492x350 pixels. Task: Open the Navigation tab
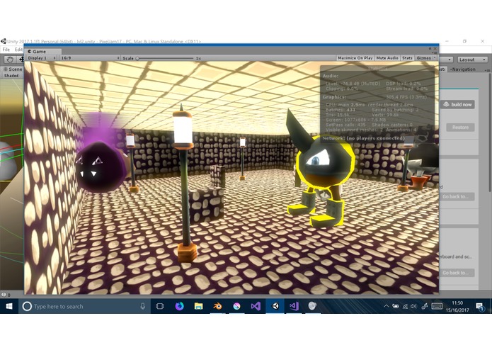click(463, 69)
